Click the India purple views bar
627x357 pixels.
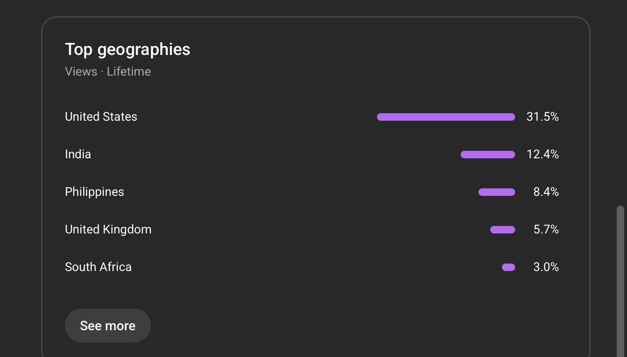487,155
